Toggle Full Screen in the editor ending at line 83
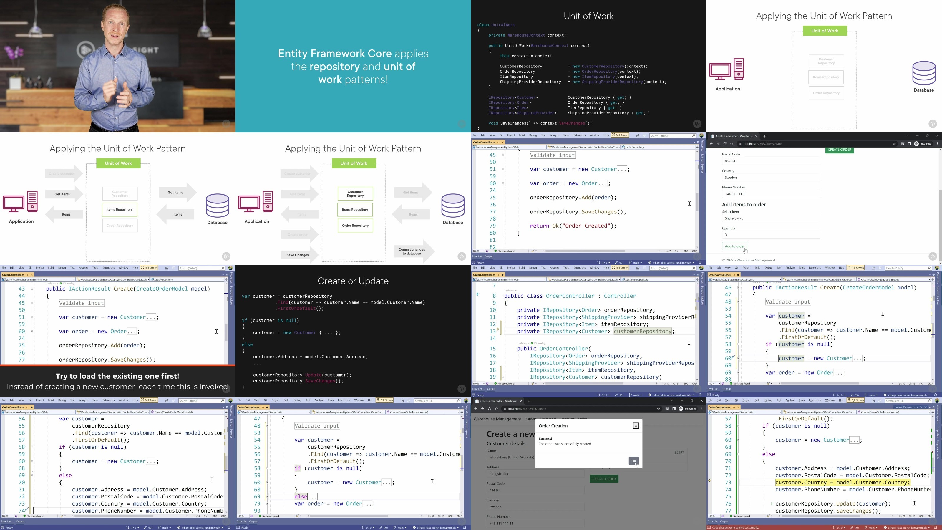942x530 pixels. 855,268
